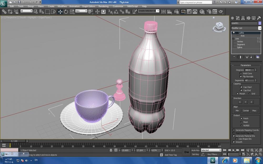This screenshot has width=263, height=164.
Task: Open the Material Editor icon
Action: pos(202,11)
